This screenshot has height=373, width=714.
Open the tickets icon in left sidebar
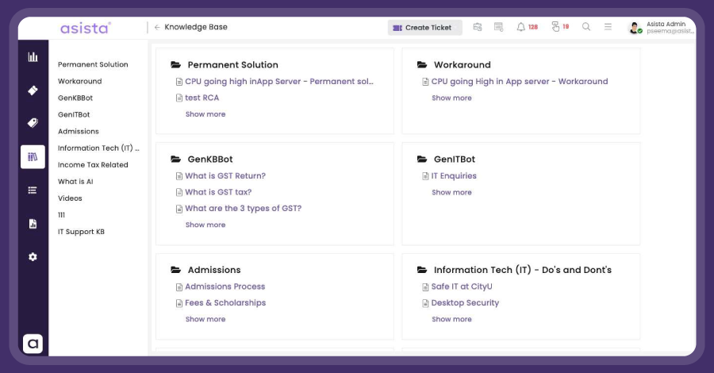(33, 90)
